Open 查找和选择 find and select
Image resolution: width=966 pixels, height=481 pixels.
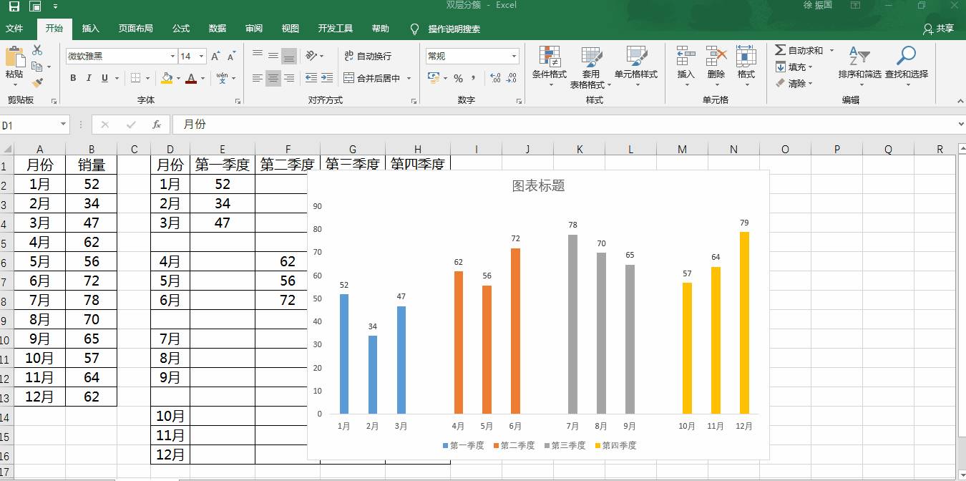pyautogui.click(x=906, y=63)
